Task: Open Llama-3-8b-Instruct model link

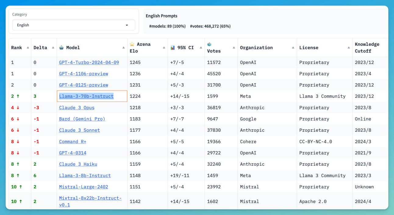Action: [85, 176]
